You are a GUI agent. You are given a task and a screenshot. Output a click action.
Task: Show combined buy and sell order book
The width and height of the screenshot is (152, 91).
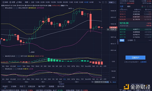142,7
